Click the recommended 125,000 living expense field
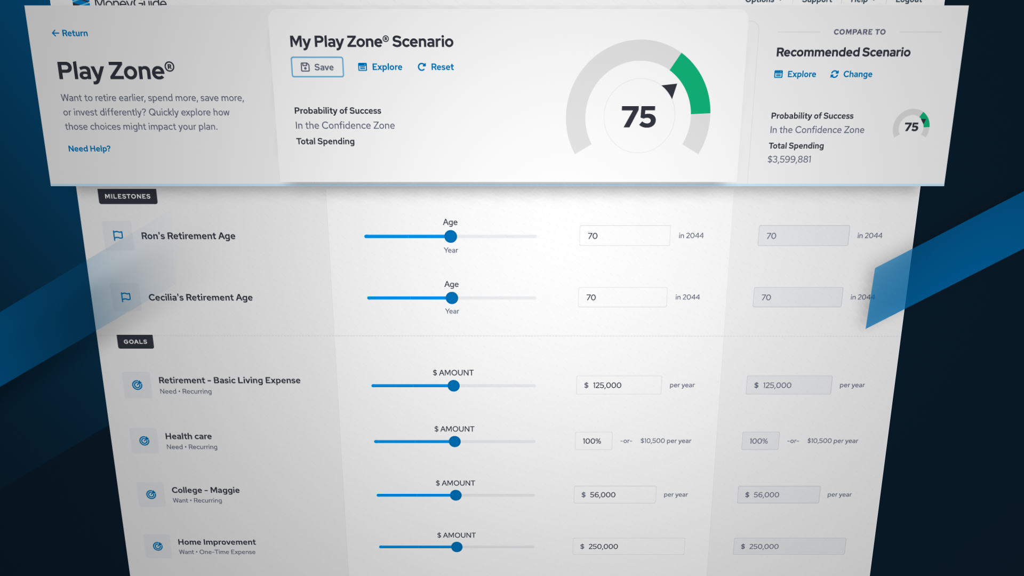The width and height of the screenshot is (1024, 576). point(789,385)
